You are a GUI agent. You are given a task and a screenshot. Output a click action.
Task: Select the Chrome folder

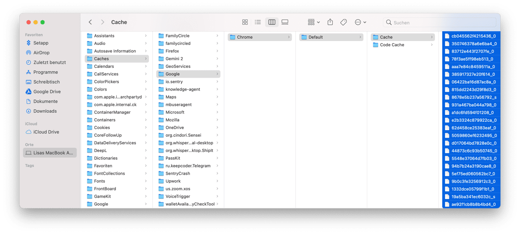[x=260, y=37]
